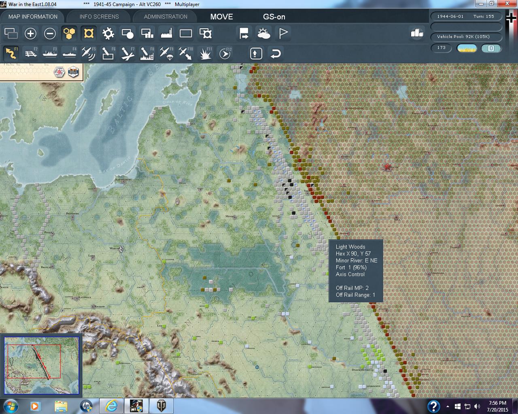Click the MOVE mode label
This screenshot has height=414, width=518.
pos(221,17)
